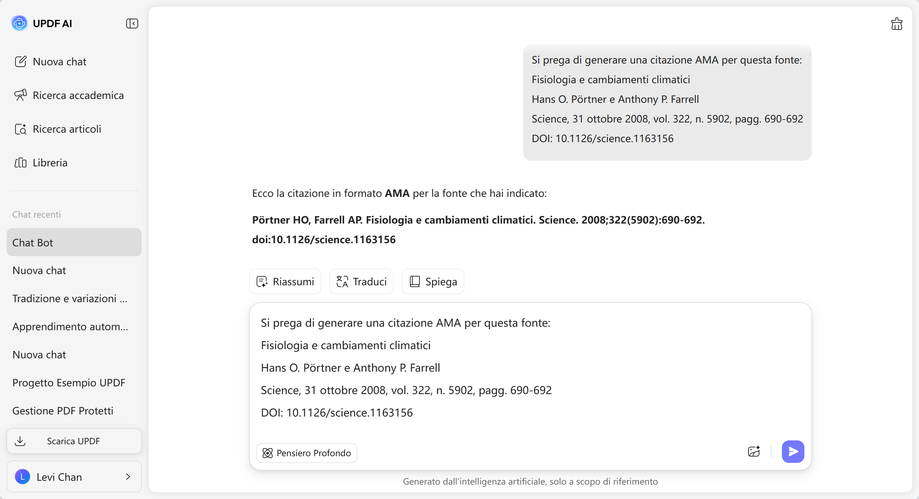Screen dimensions: 919x499
Task: Collapse the sidebar panel icon
Action: click(x=132, y=24)
